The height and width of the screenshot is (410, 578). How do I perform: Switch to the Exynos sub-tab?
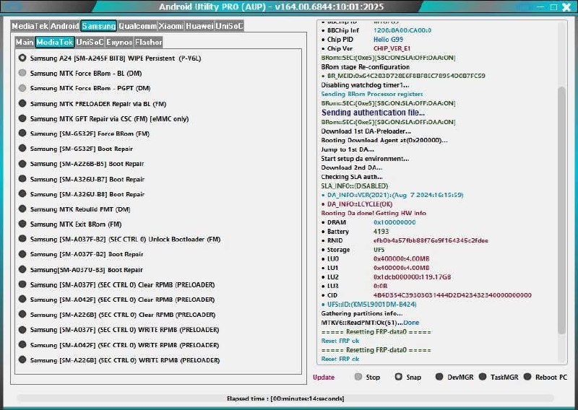click(119, 42)
